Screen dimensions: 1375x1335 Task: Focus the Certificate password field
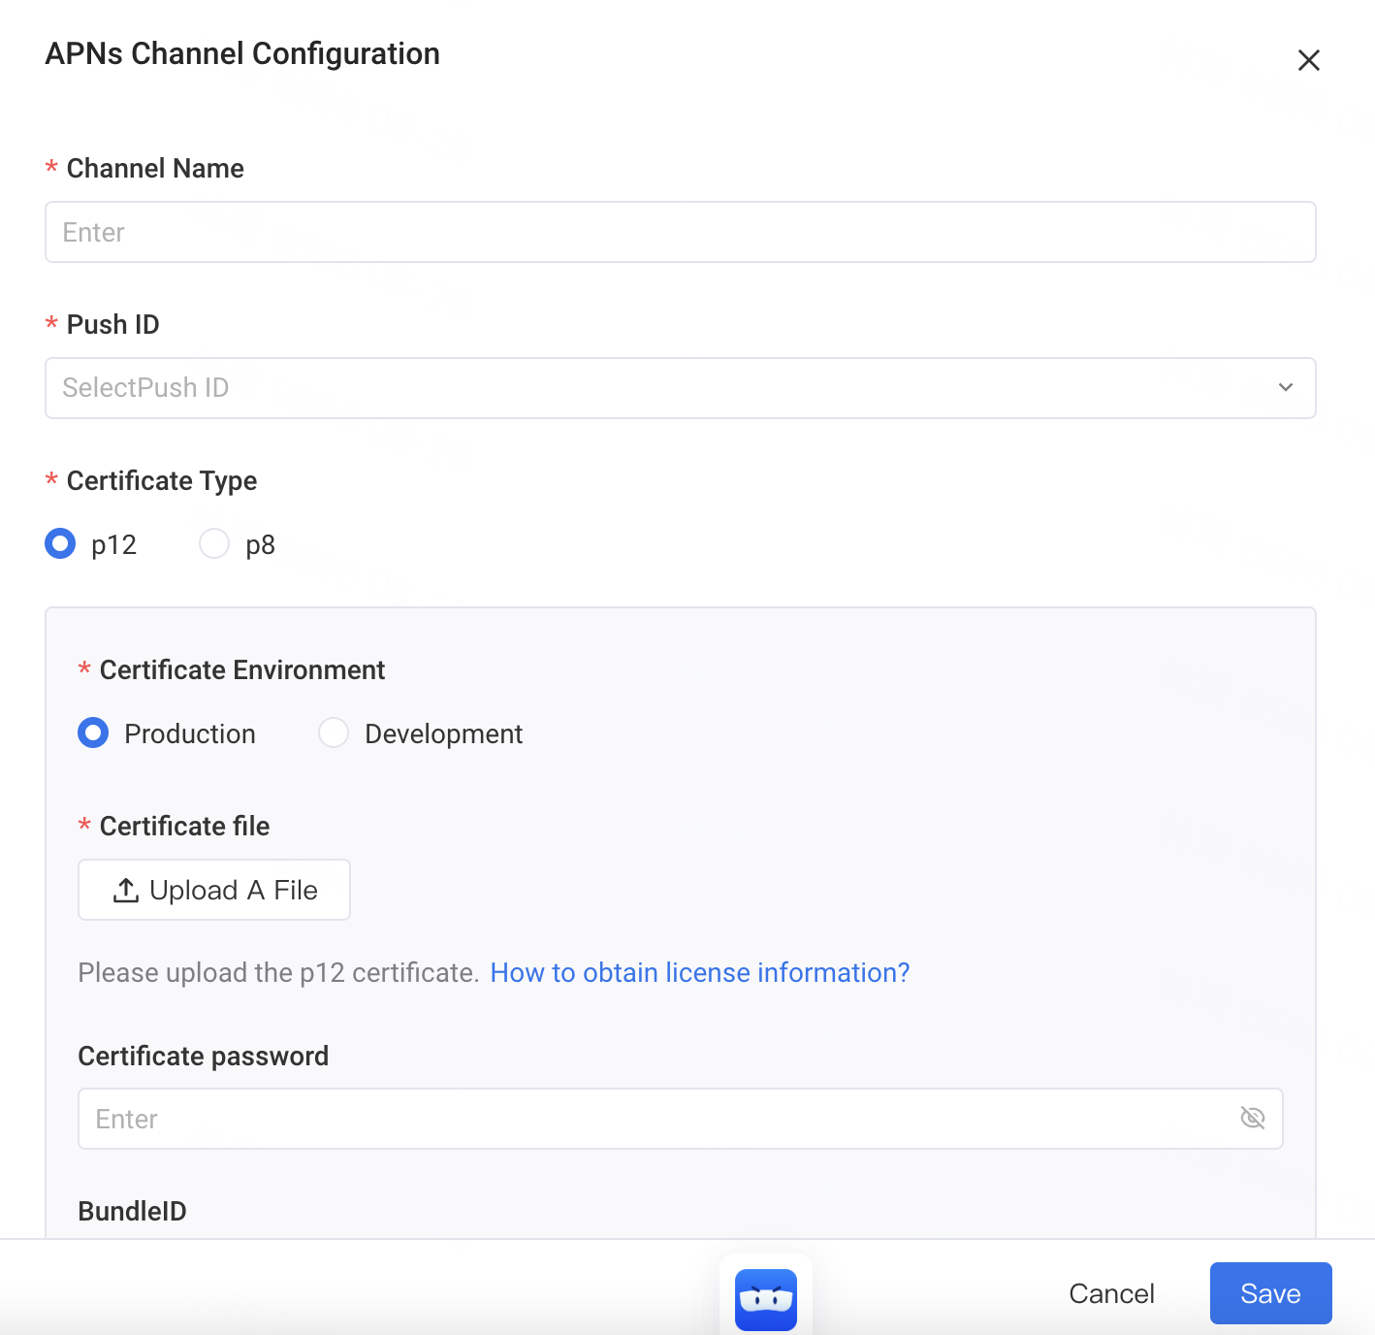pos(681,1119)
